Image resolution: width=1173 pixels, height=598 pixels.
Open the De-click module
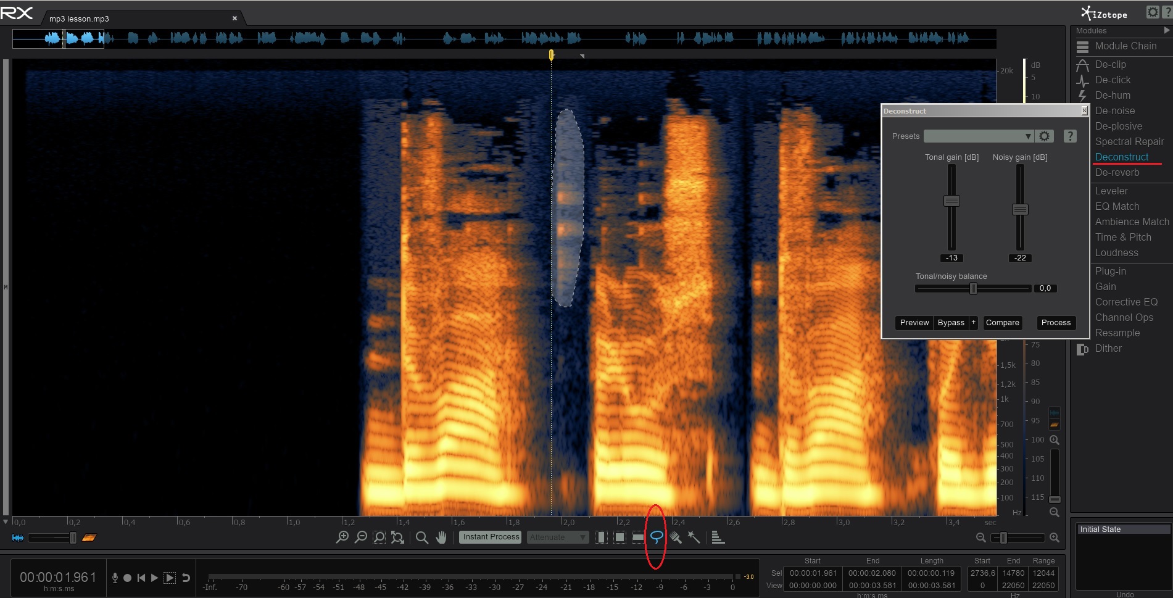tap(1113, 80)
